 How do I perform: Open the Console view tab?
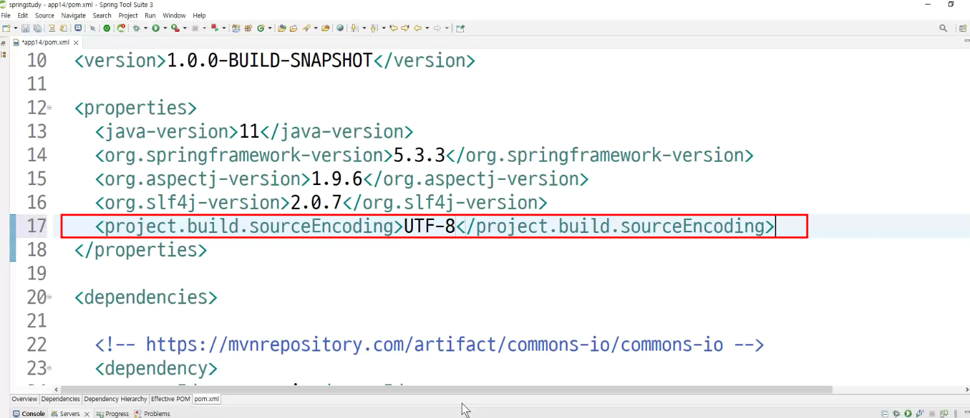pyautogui.click(x=29, y=413)
